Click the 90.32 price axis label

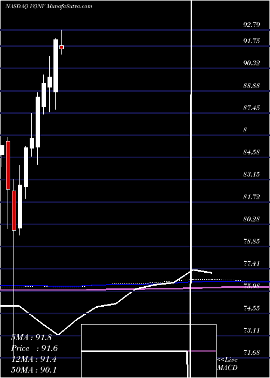tap(252, 63)
